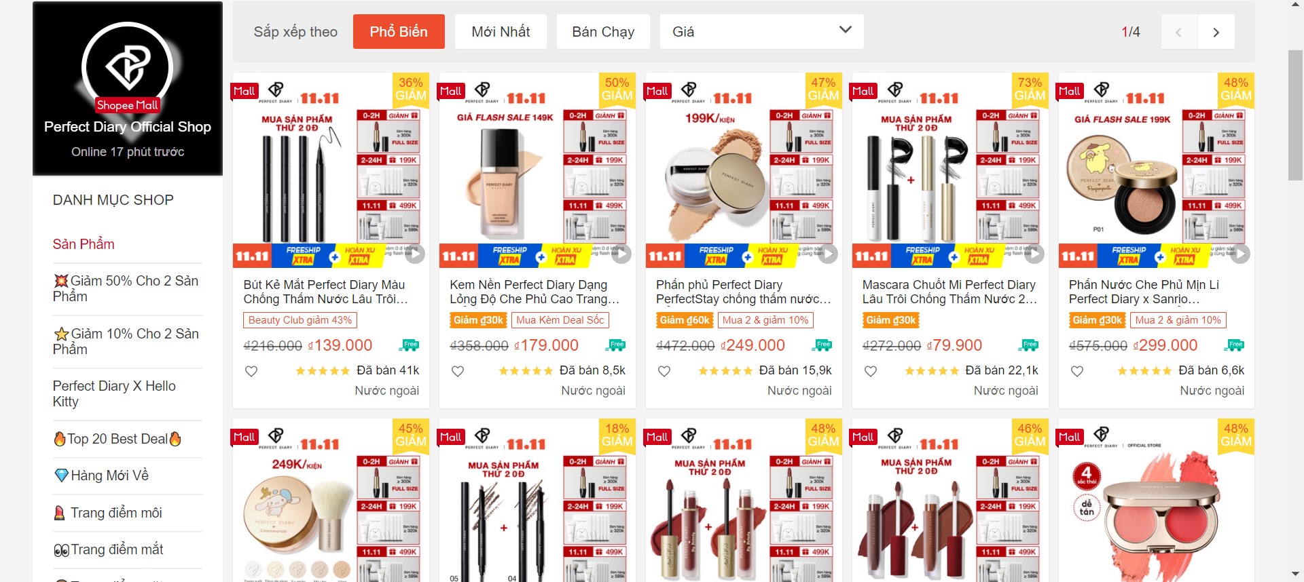Play video on Phấn phủ product image
1304x582 pixels.
[x=828, y=254]
